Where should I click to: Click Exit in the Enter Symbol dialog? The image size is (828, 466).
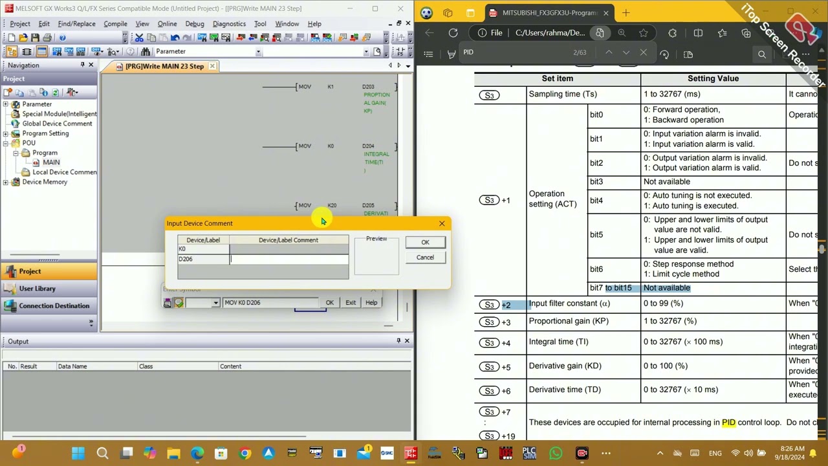tap(351, 302)
